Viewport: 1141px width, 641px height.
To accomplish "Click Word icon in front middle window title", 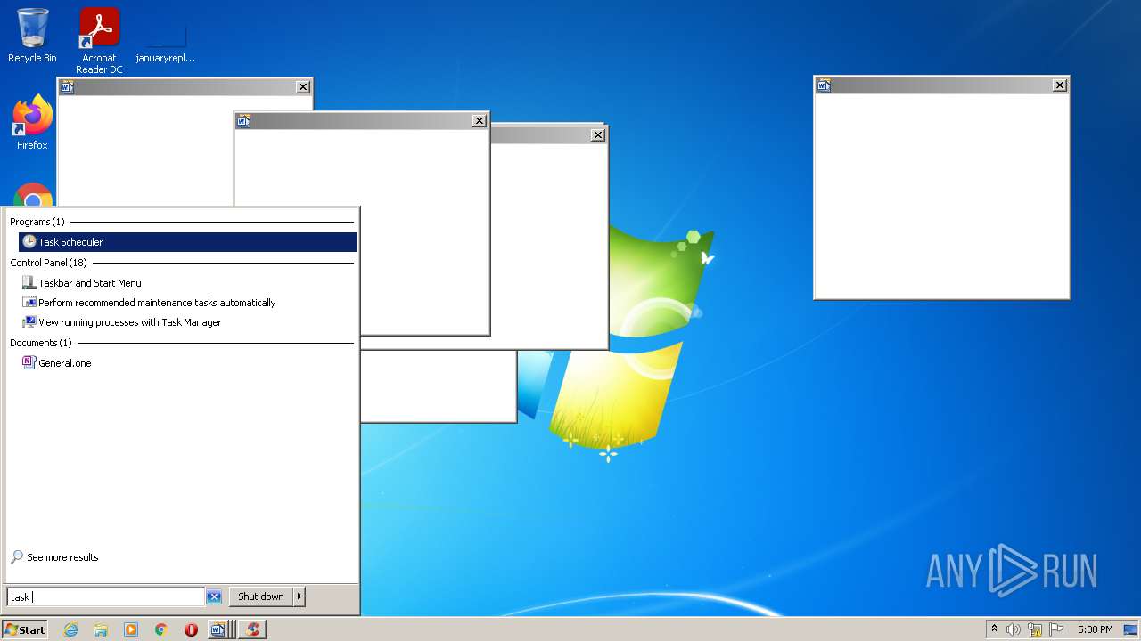I will [243, 121].
